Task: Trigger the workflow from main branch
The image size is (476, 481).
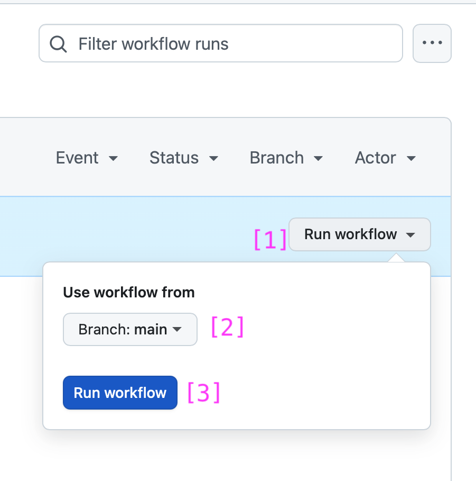Action: pyautogui.click(x=120, y=393)
